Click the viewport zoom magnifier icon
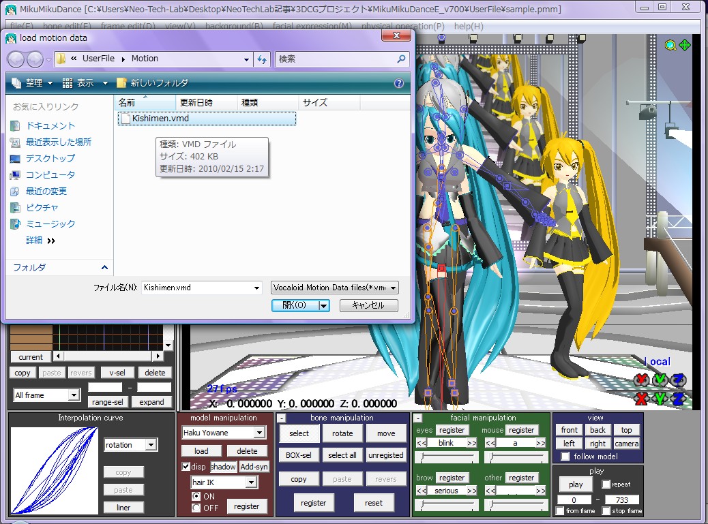 pyautogui.click(x=670, y=45)
